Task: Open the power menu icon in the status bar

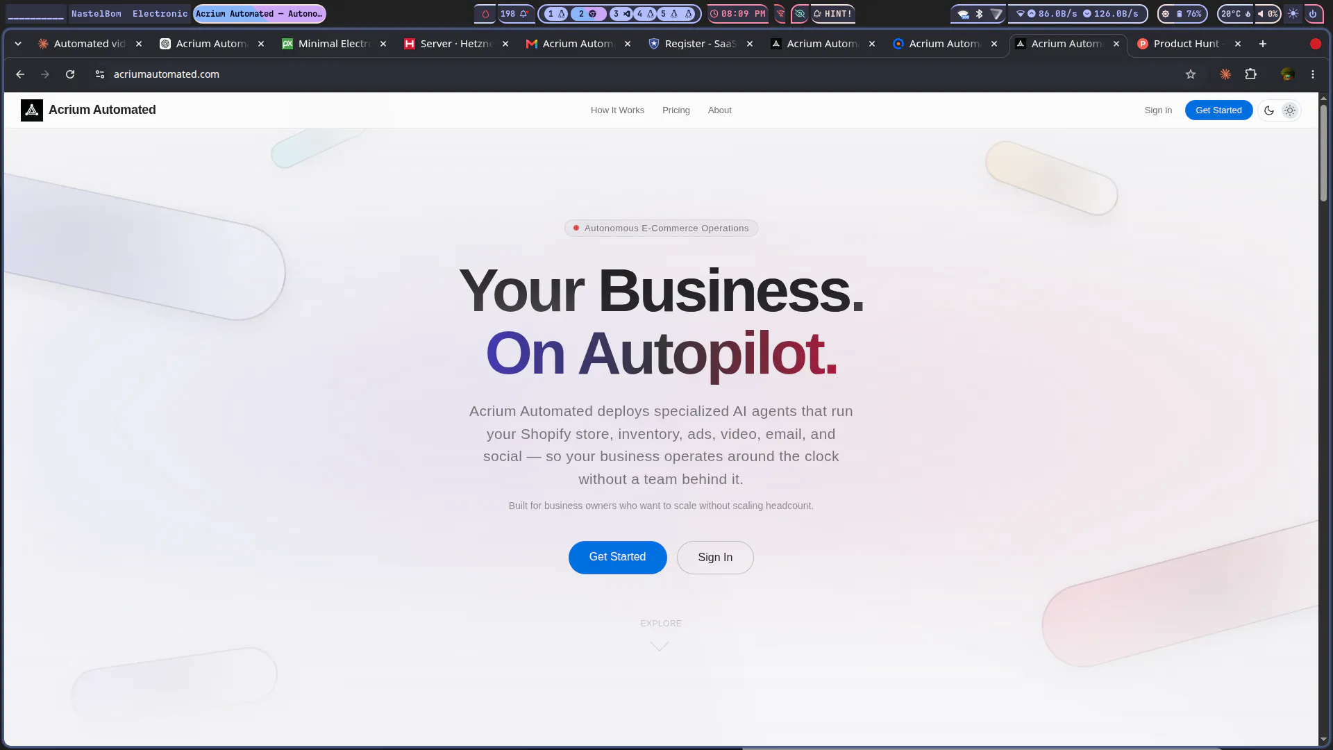Action: pos(1313,14)
